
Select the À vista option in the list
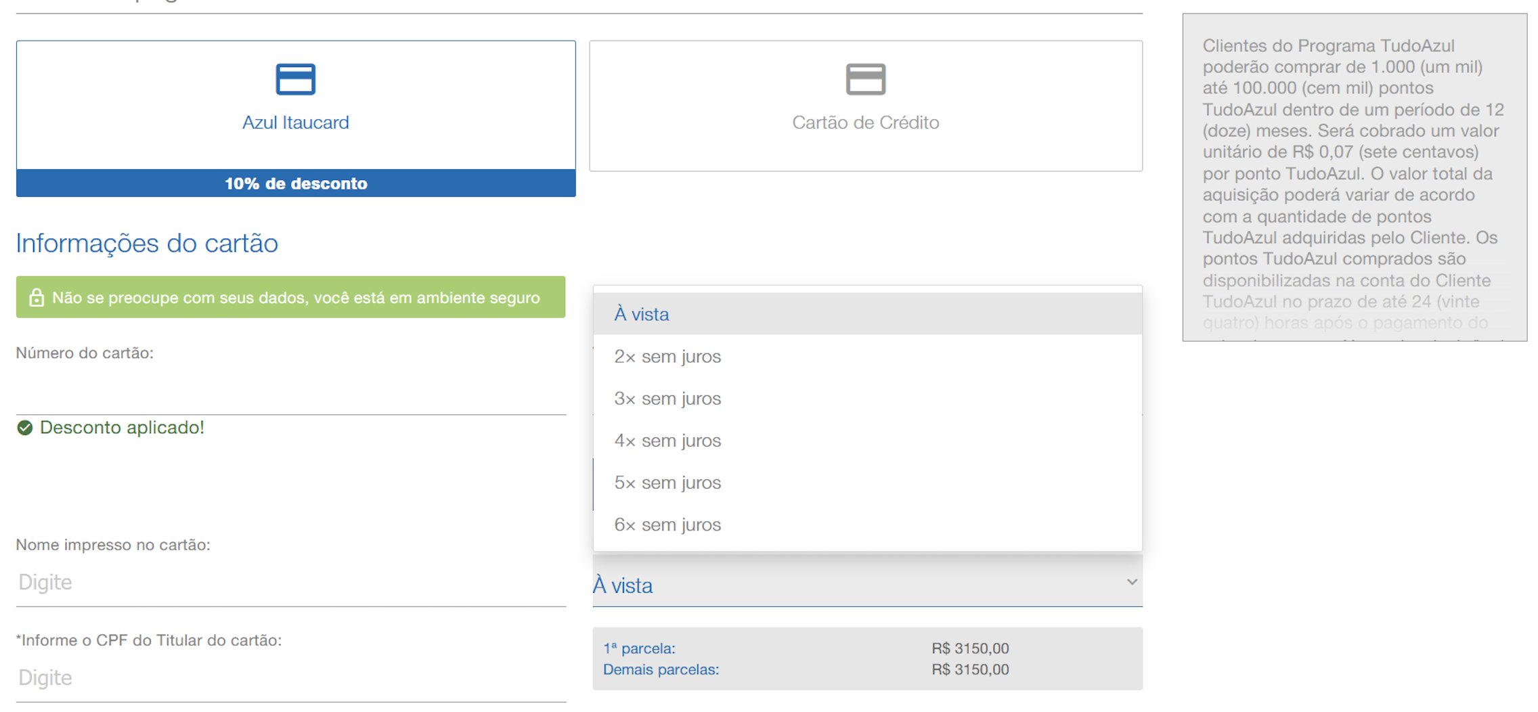[868, 314]
